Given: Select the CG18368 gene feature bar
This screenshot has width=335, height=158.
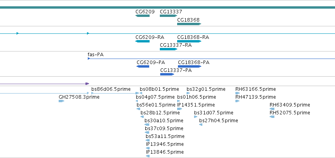Looking at the screenshot, I should pyautogui.click(x=189, y=24).
